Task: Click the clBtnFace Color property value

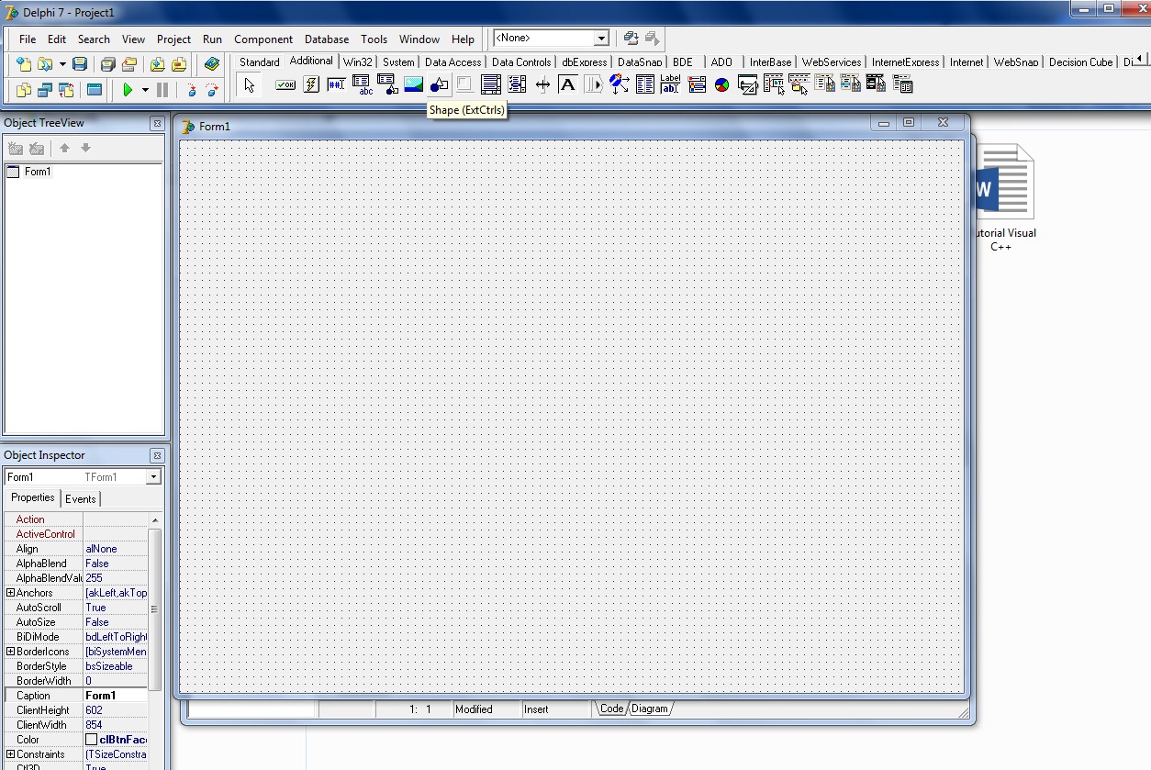Action: tap(117, 739)
